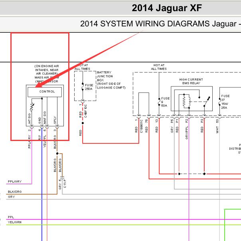The height and width of the screenshot is (241, 241).
Task: Click pin "P2" label under the relay
Action: [187, 121]
